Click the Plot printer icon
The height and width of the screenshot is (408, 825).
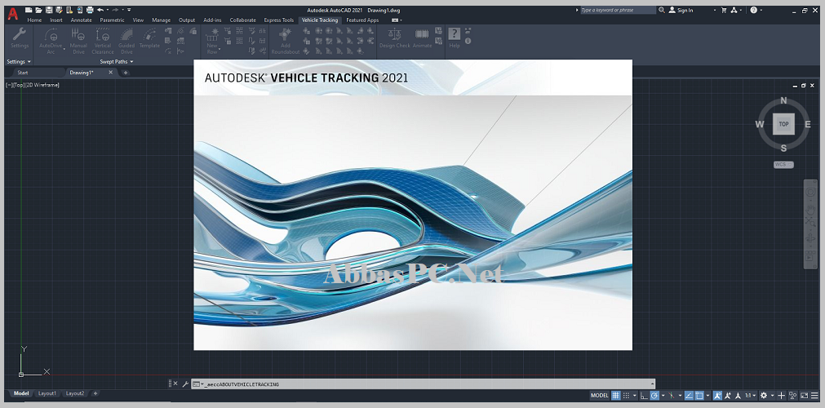pos(90,10)
